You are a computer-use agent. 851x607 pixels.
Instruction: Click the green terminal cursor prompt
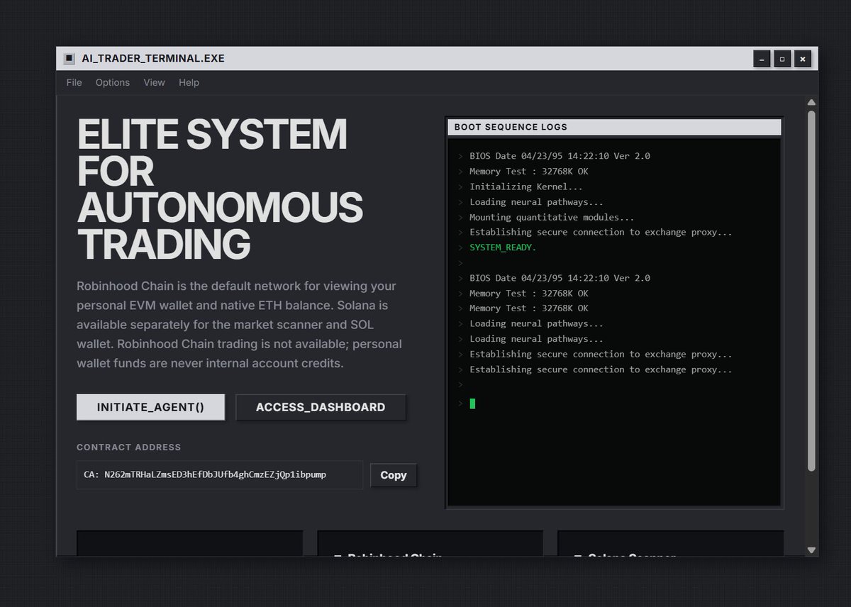(472, 403)
